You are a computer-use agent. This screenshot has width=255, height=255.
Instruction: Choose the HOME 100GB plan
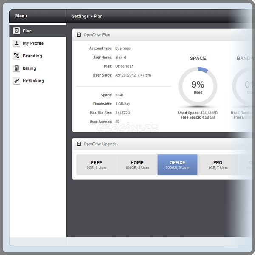pyautogui.click(x=137, y=165)
